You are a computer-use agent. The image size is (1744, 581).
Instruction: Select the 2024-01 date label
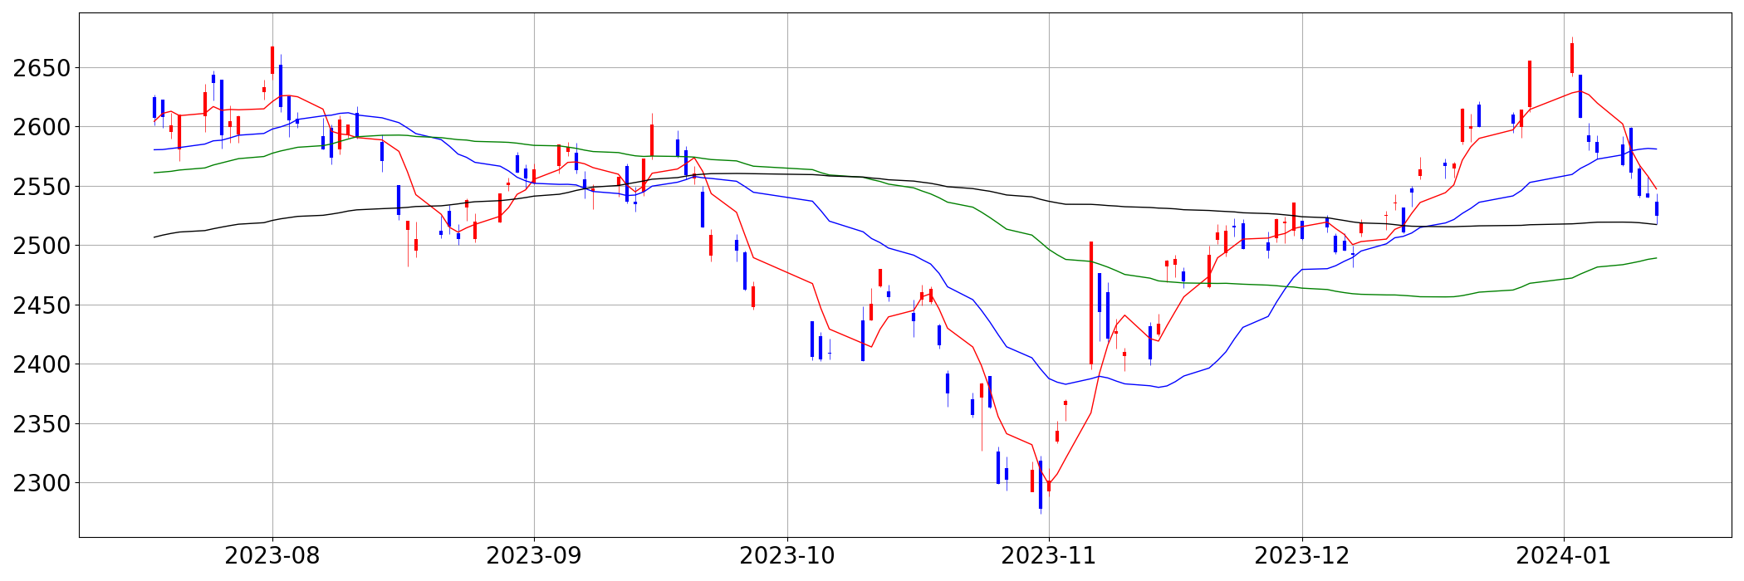coord(1564,556)
